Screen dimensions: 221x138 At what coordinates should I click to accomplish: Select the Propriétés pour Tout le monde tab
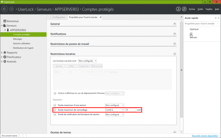[83, 17]
